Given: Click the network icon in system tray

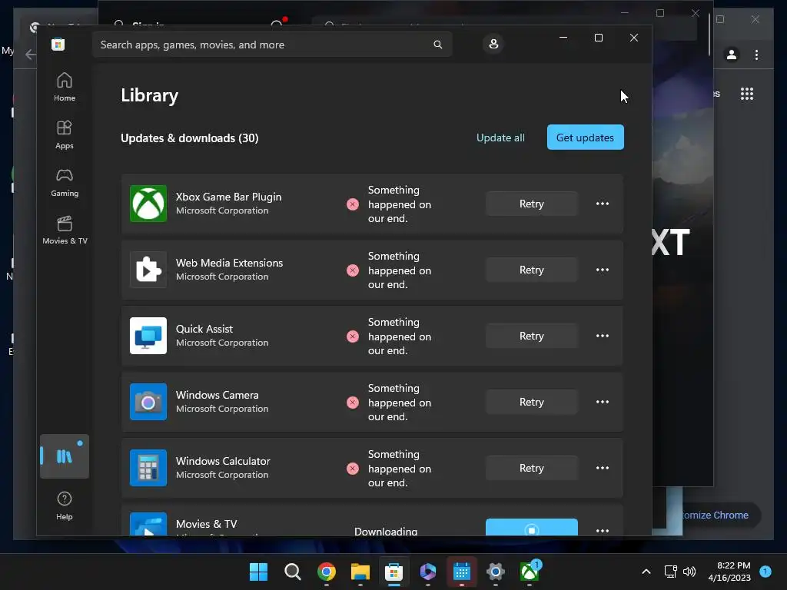Looking at the screenshot, I should [670, 572].
